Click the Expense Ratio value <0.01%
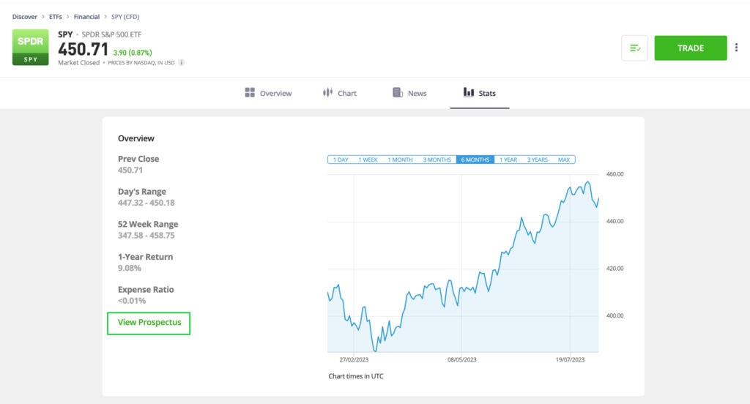 click(x=132, y=301)
